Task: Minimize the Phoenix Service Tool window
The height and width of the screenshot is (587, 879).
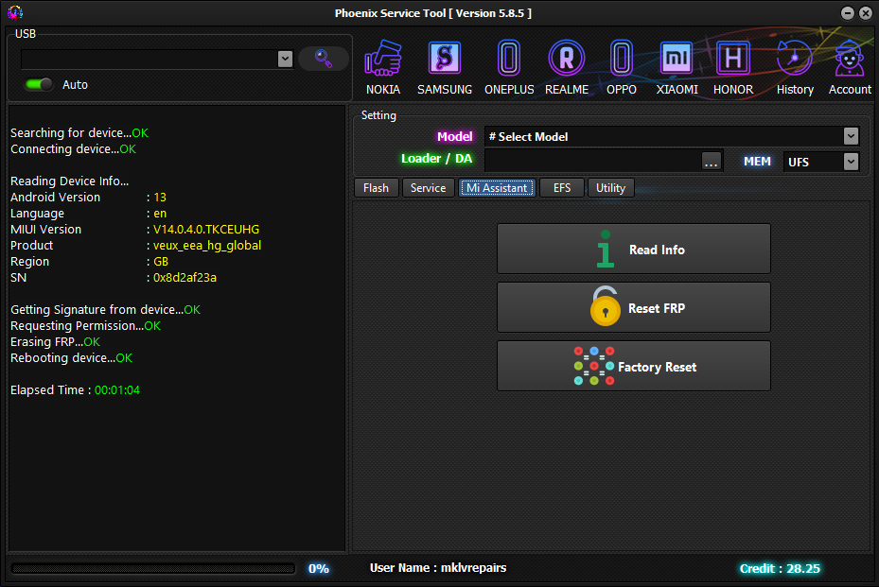Action: click(x=848, y=13)
